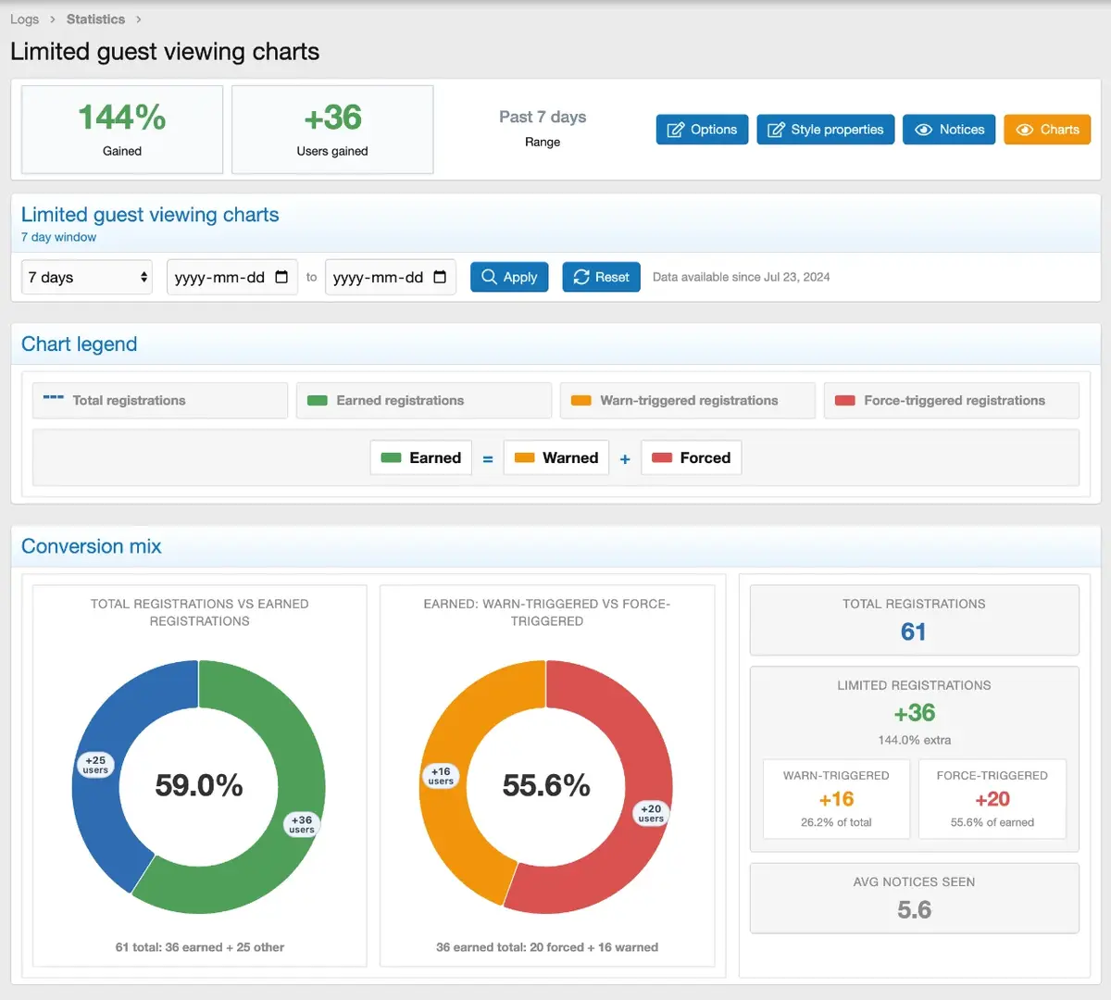Image resolution: width=1111 pixels, height=1000 pixels.
Task: Toggle the Total registrations legend item
Action: 159,401
